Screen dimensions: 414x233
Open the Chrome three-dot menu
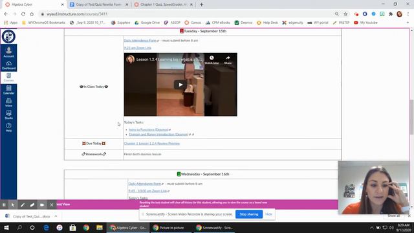pyautogui.click(x=408, y=14)
